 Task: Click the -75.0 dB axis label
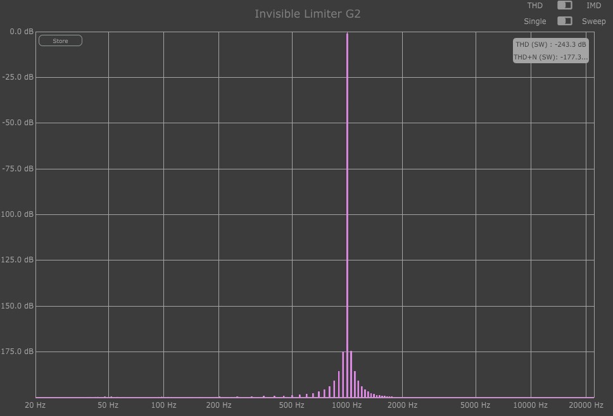click(18, 169)
